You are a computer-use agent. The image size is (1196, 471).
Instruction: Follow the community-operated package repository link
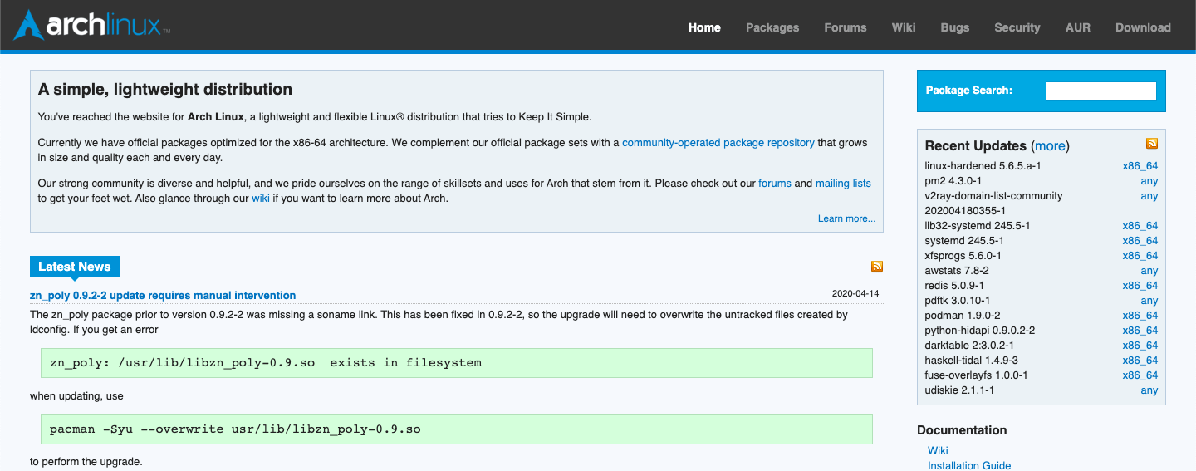click(718, 143)
